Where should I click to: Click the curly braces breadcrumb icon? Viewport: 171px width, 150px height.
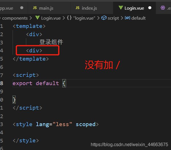69,18
